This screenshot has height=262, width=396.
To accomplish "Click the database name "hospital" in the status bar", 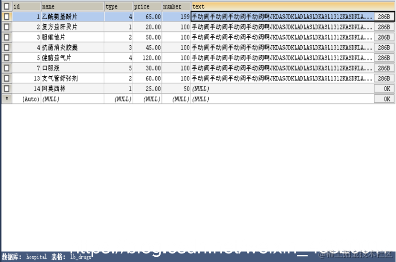I will [36, 257].
